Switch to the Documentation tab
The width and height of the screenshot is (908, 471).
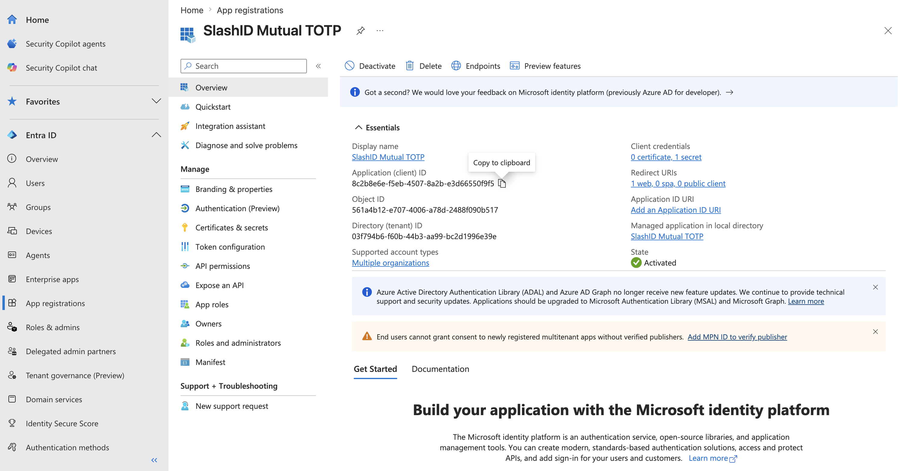point(440,369)
